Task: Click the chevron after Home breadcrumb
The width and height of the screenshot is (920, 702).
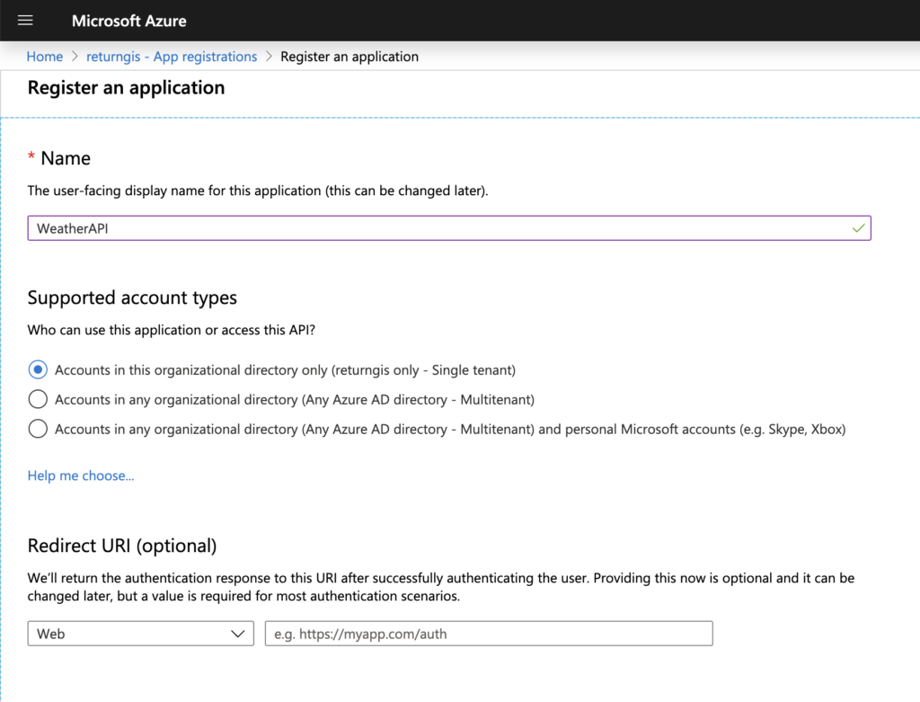Action: [75, 57]
